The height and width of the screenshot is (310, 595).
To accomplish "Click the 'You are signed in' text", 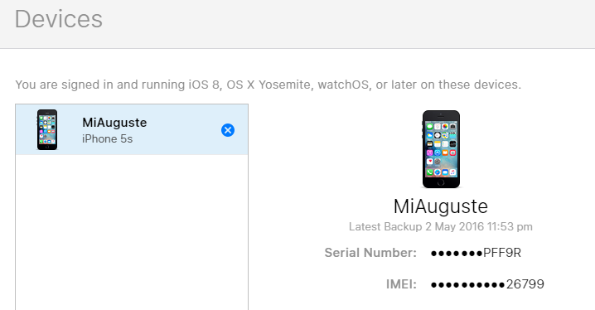I will (x=64, y=85).
